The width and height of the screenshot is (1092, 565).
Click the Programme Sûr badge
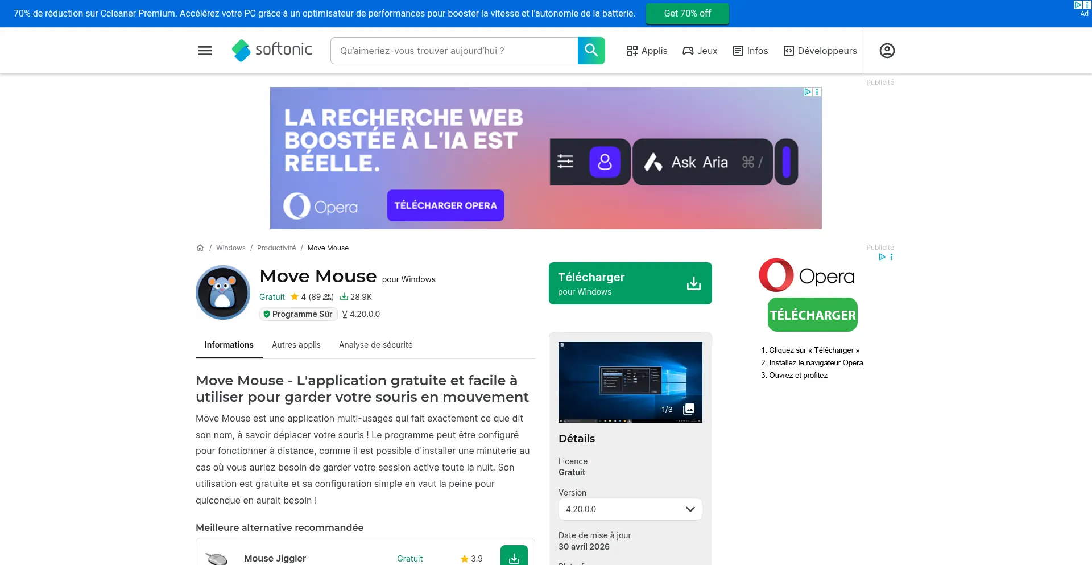click(299, 314)
